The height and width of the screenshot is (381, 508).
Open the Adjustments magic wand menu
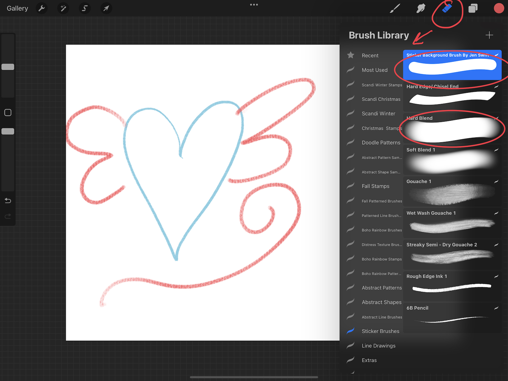pyautogui.click(x=63, y=8)
